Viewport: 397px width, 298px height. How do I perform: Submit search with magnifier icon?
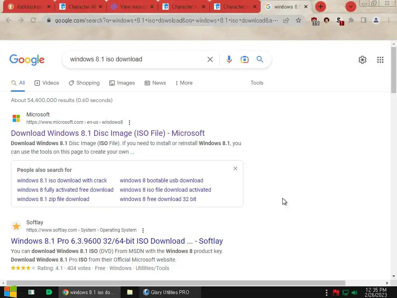click(x=260, y=59)
